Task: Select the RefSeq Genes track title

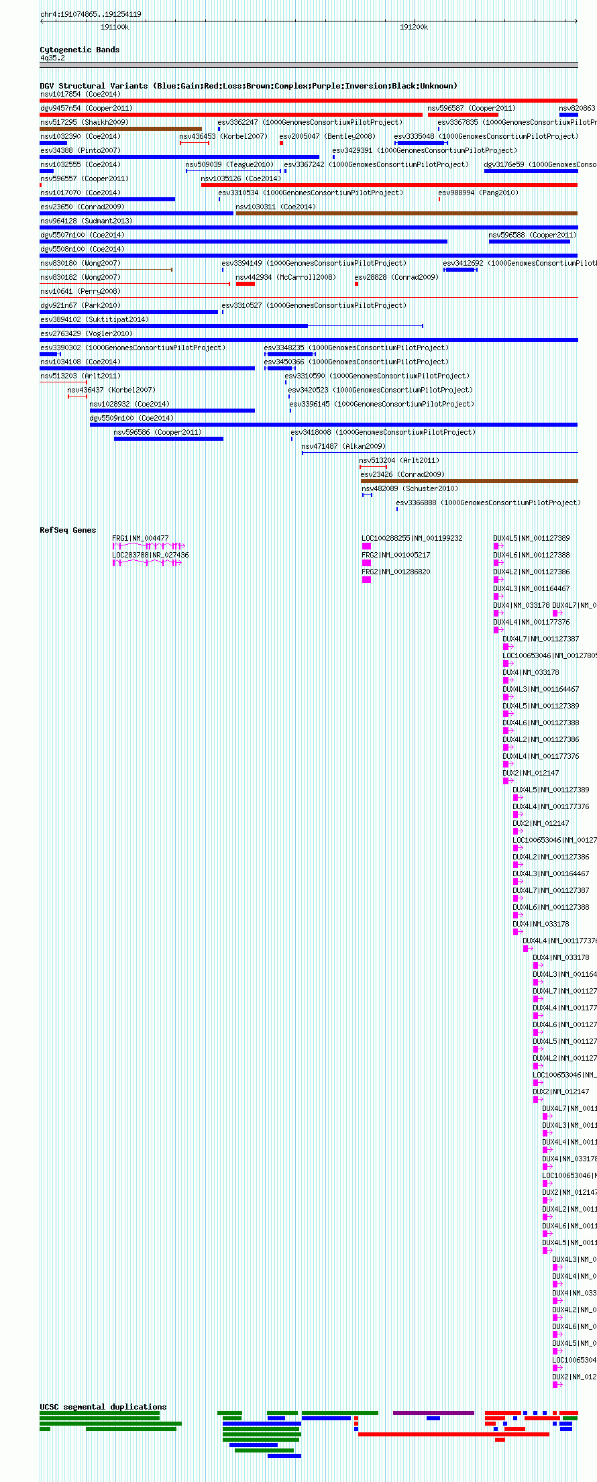Action: (68, 530)
